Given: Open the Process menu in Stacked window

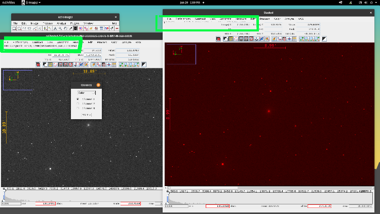Looking at the screenshot, I should (x=265, y=19).
